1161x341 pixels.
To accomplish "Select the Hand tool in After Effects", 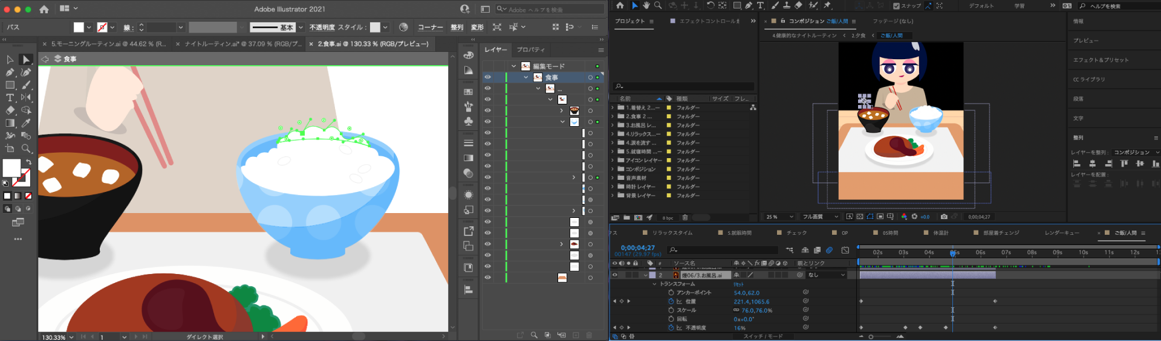I will point(646,5).
